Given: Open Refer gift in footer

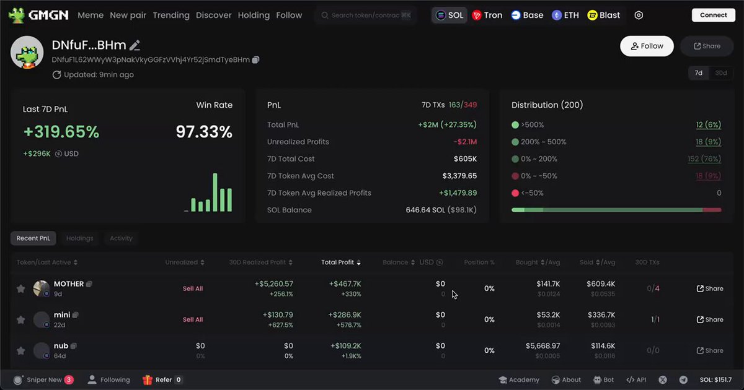Looking at the screenshot, I should pos(162,379).
